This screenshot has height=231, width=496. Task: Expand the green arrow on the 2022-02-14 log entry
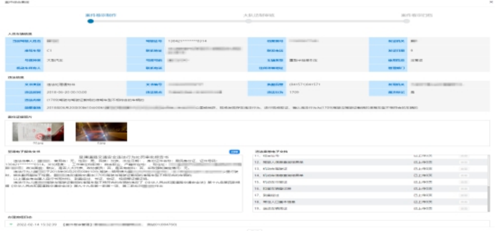[x=11, y=225]
